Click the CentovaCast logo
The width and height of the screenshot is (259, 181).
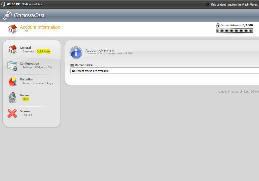[x=23, y=16]
